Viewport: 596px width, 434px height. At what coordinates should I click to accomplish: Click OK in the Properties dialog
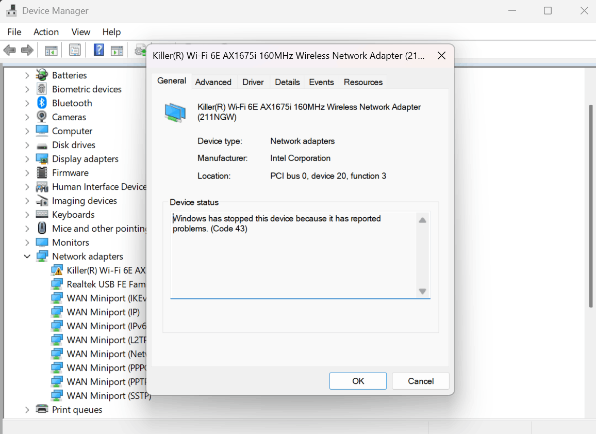tap(358, 381)
